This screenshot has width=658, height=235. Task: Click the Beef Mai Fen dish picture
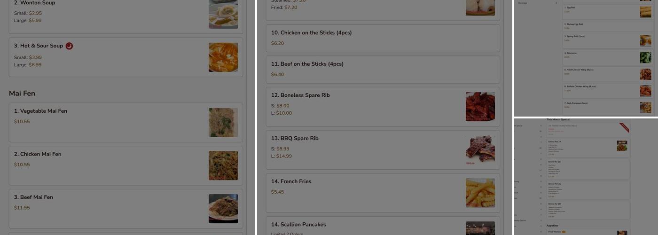point(223,208)
